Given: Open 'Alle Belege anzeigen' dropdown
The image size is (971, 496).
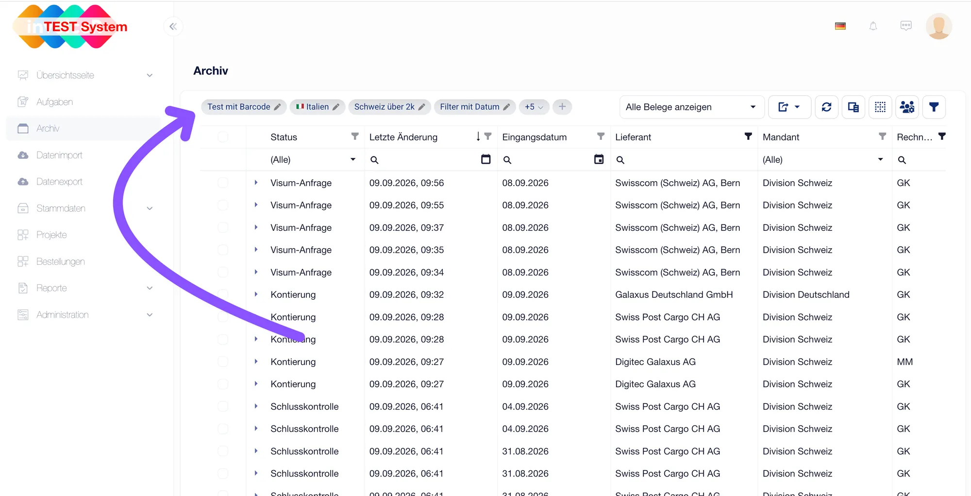Looking at the screenshot, I should (691, 107).
